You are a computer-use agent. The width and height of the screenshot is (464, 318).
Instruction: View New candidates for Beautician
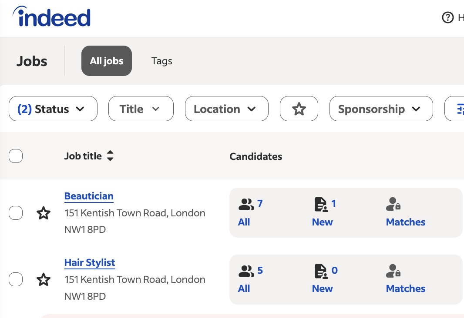pos(322,222)
